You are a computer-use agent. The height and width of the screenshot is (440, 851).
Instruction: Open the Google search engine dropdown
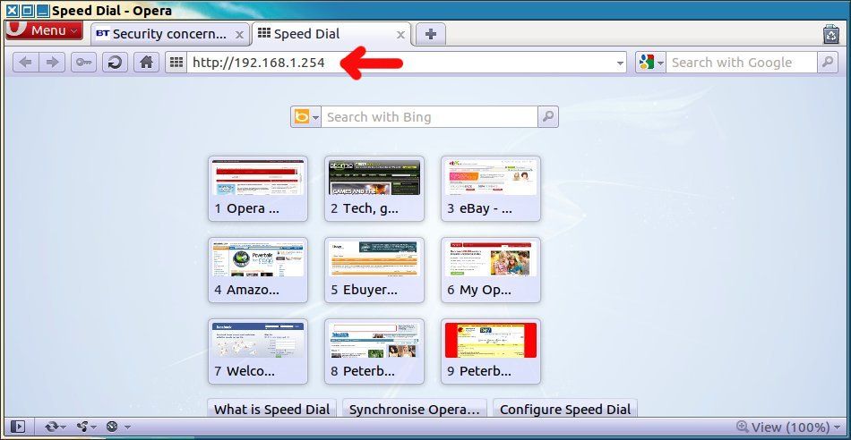coord(650,63)
